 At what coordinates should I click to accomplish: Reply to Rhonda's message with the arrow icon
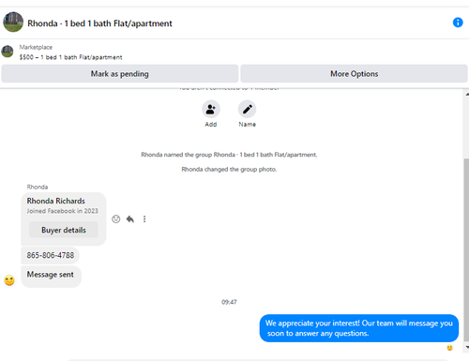coord(130,219)
